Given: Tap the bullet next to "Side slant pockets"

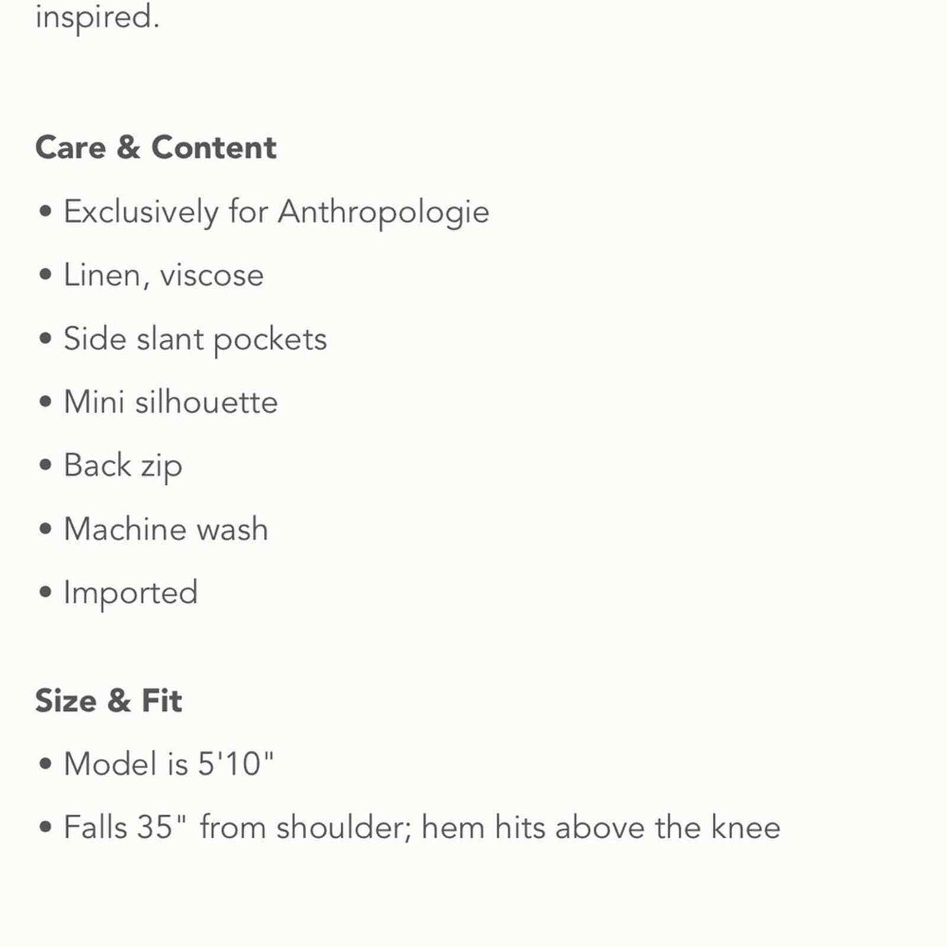Looking at the screenshot, I should click(x=45, y=338).
